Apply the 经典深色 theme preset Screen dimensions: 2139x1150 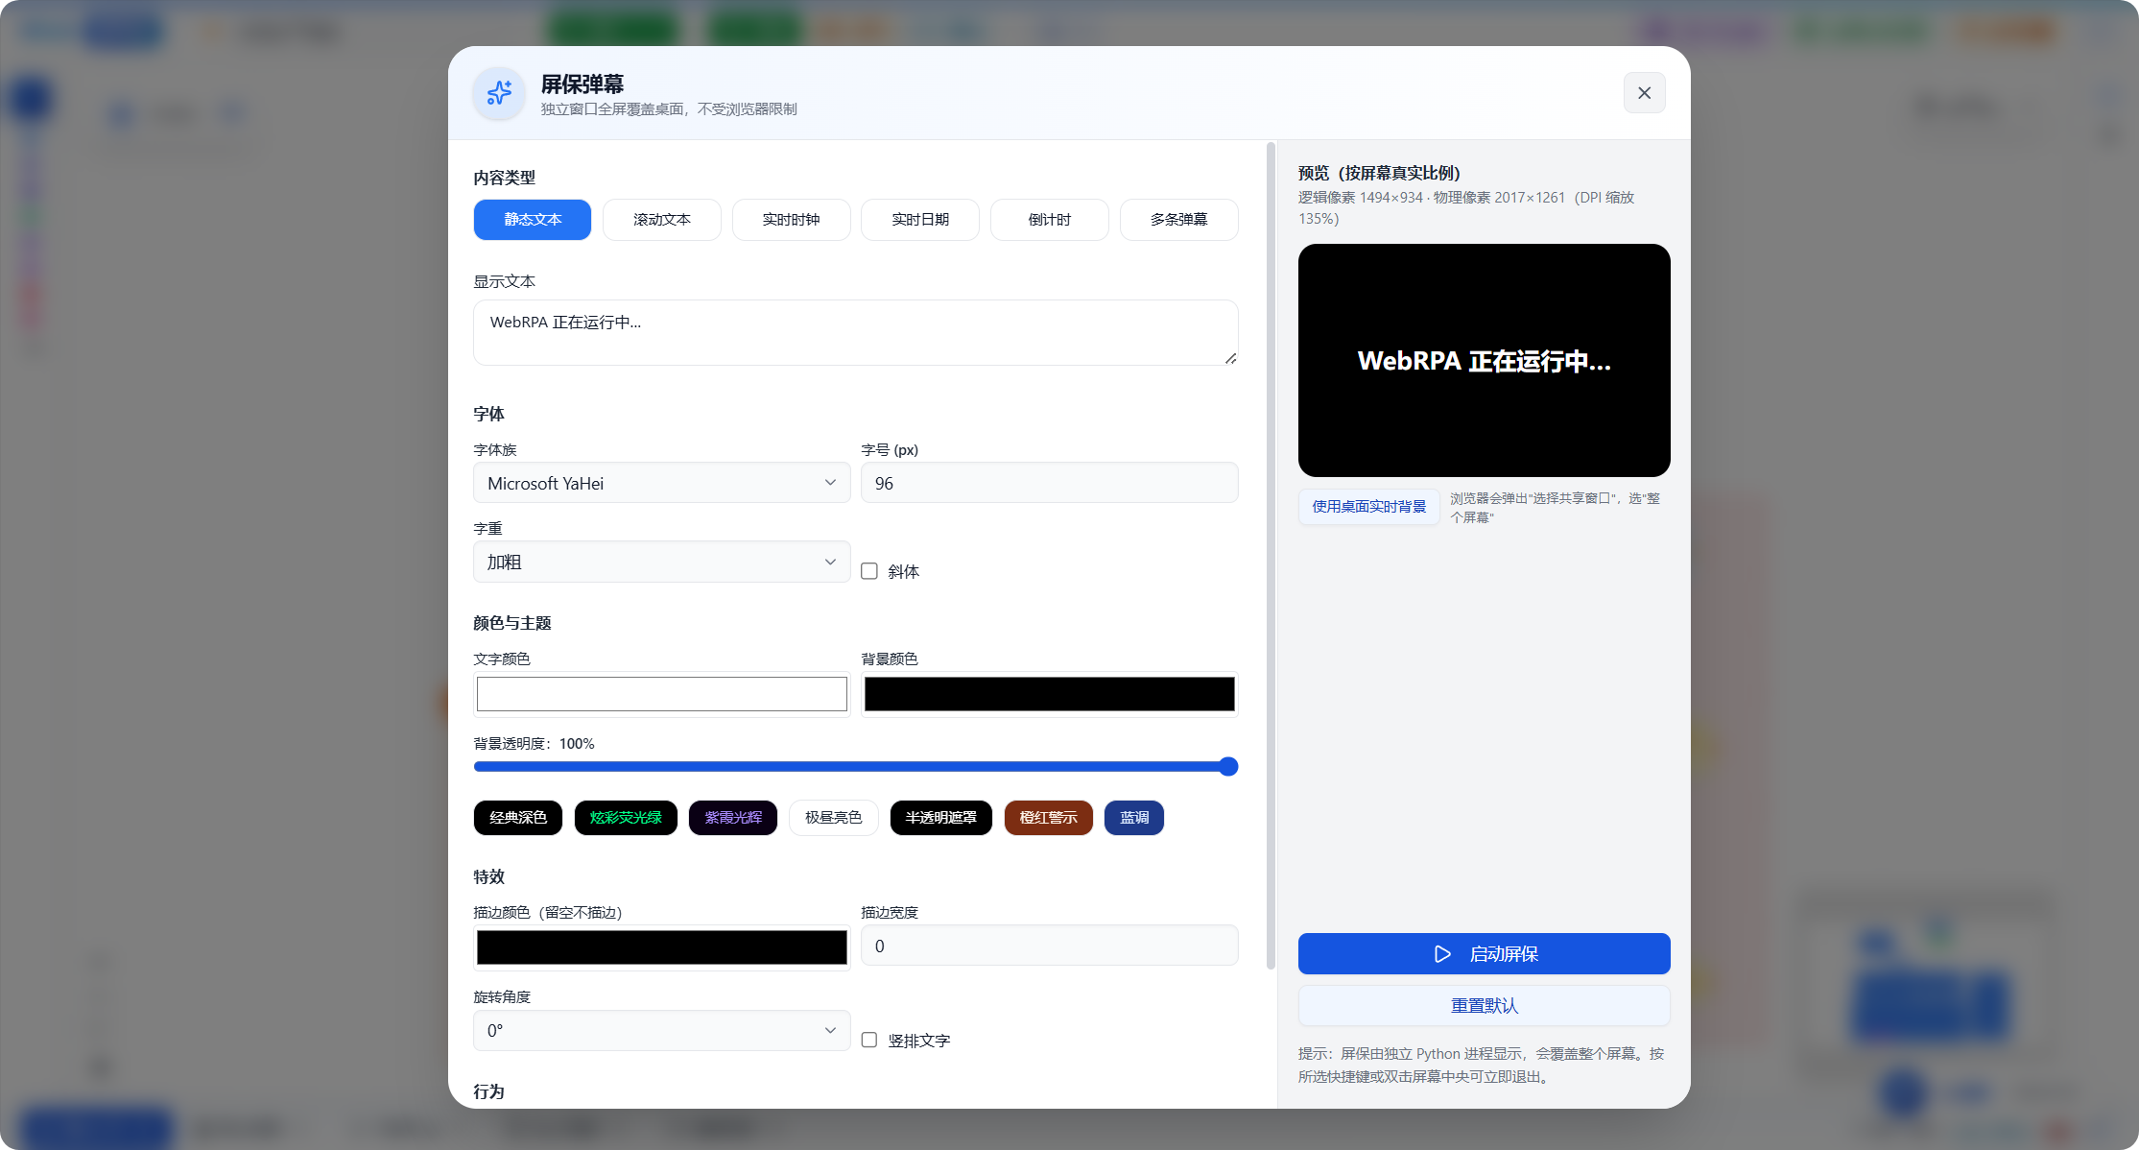pos(518,818)
